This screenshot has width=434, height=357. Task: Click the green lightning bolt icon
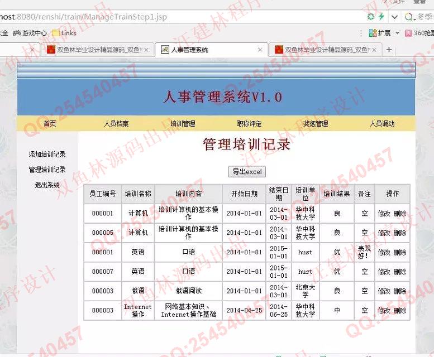pyautogui.click(x=381, y=17)
